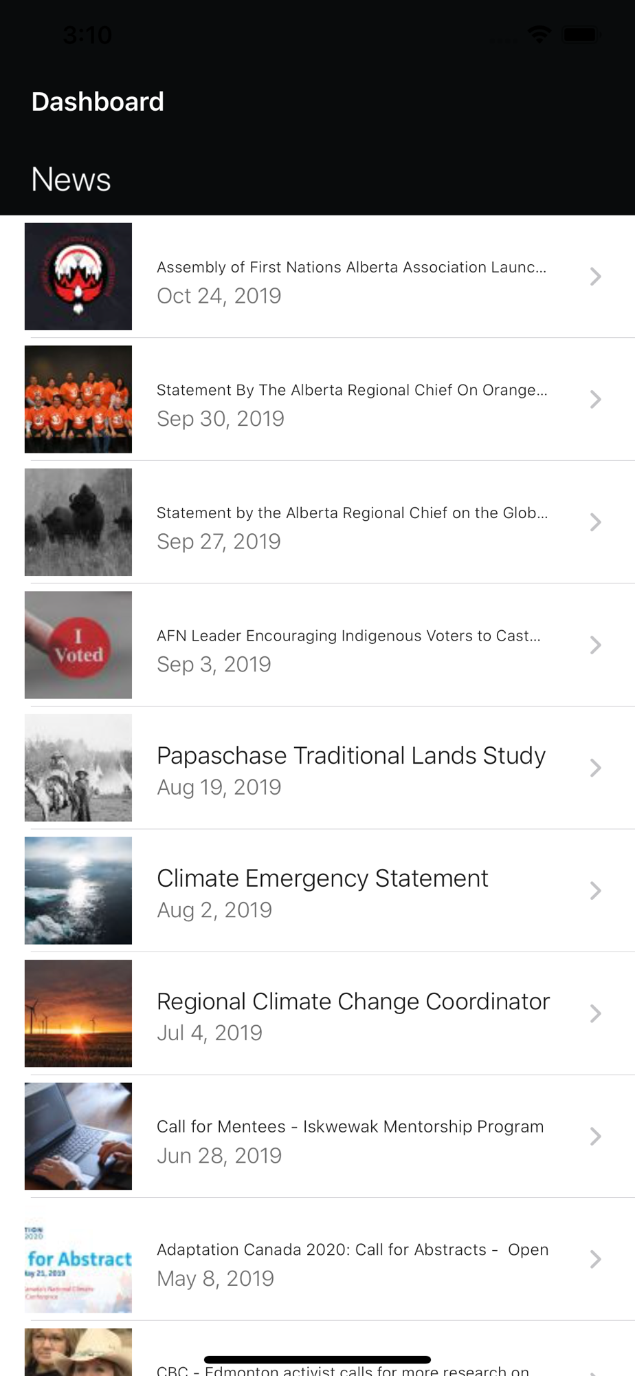This screenshot has width=635, height=1376.
Task: Open the First Nations logo thumbnail
Action: pos(78,277)
